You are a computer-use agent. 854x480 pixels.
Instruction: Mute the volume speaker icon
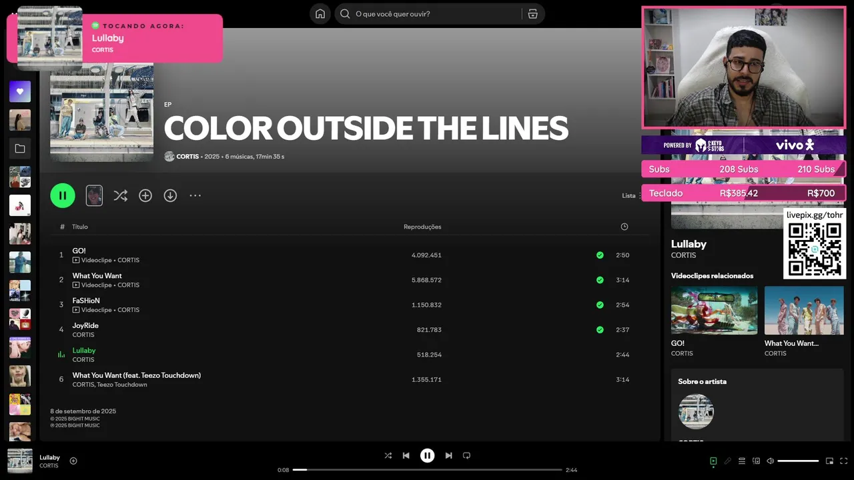point(770,461)
